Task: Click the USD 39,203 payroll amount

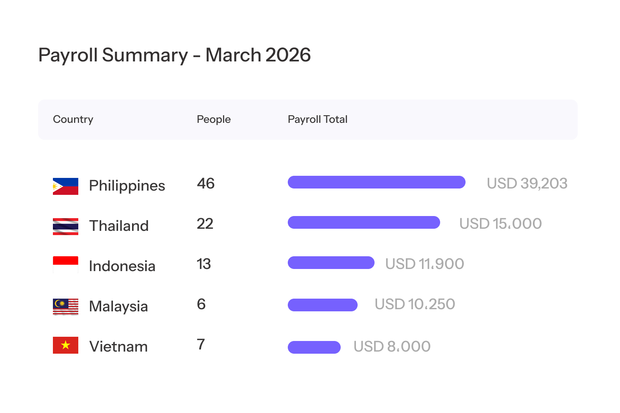Action: pyautogui.click(x=527, y=183)
